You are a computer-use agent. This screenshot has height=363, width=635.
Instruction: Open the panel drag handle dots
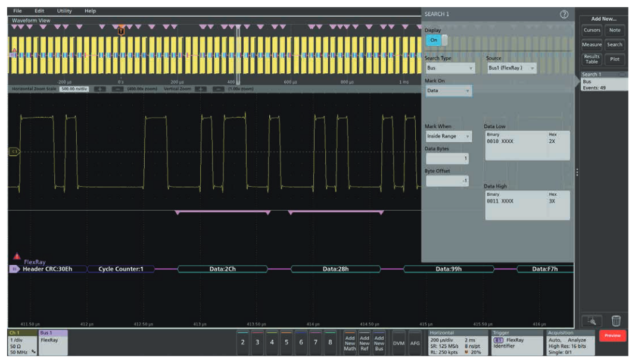[577, 173]
